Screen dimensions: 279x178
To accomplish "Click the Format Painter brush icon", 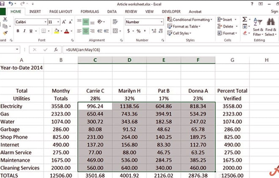I will [5, 33].
